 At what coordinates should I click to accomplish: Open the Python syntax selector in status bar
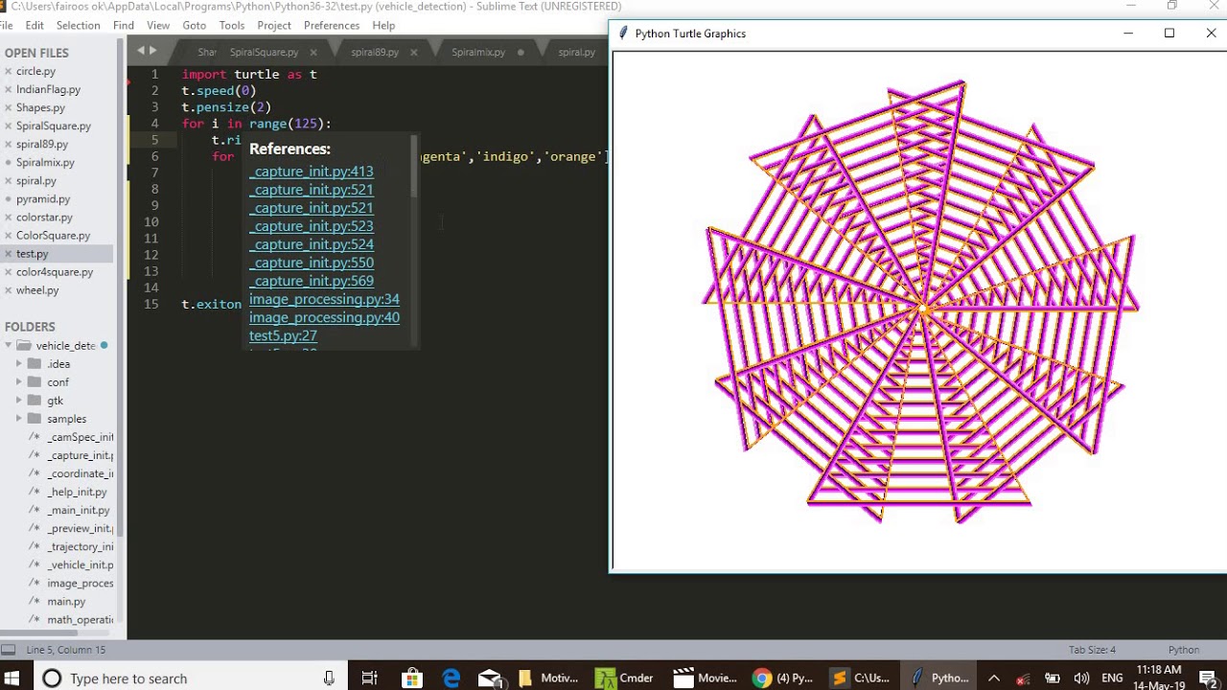(1183, 650)
